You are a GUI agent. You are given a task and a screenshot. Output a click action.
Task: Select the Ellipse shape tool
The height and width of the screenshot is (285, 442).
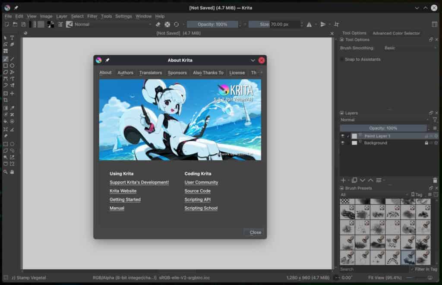12,66
